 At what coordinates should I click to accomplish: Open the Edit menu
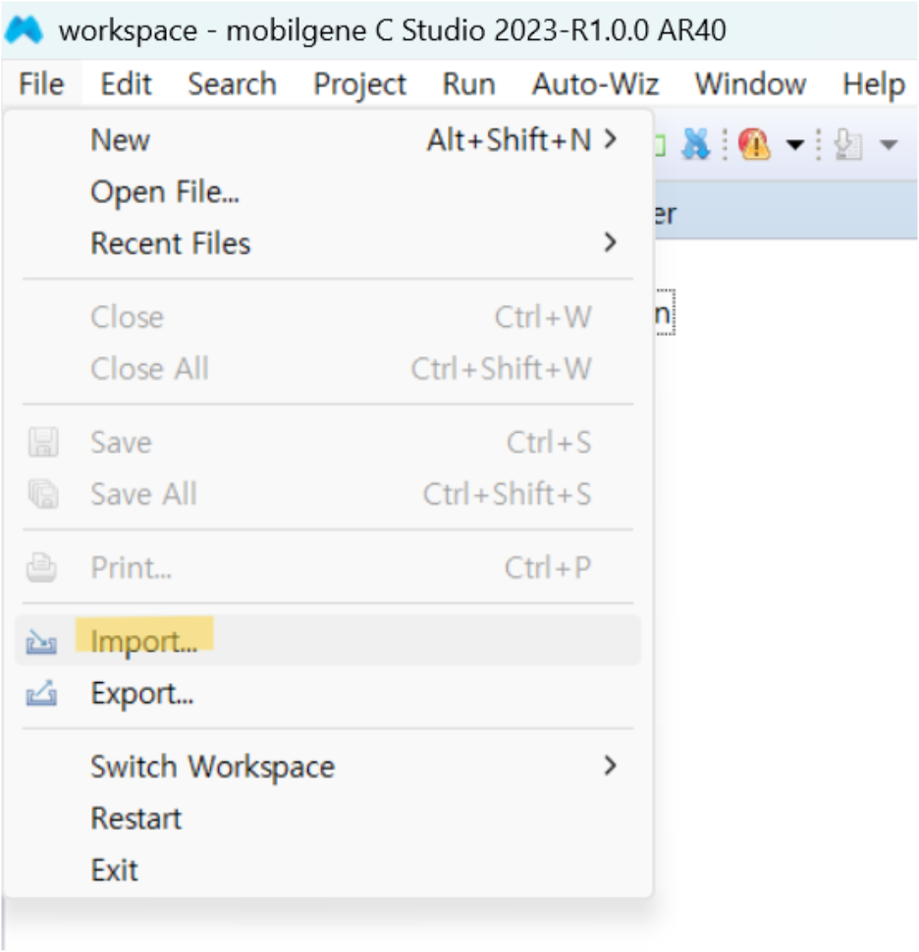126,83
